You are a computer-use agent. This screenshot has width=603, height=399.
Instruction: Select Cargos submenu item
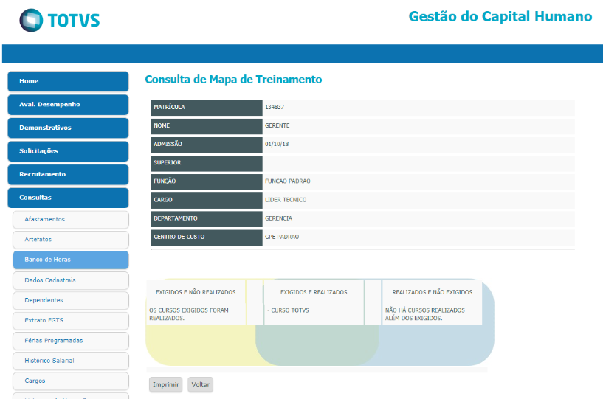[x=71, y=381]
